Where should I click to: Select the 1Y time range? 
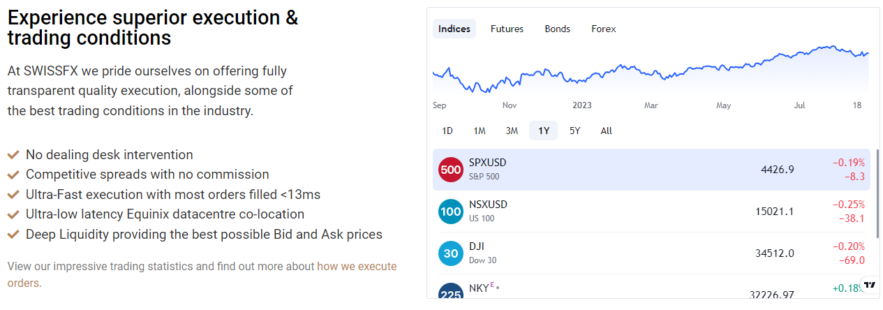(x=544, y=131)
